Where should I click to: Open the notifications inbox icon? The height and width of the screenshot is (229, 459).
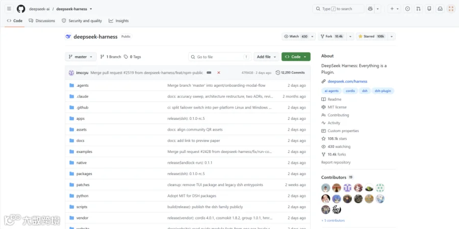click(x=440, y=9)
